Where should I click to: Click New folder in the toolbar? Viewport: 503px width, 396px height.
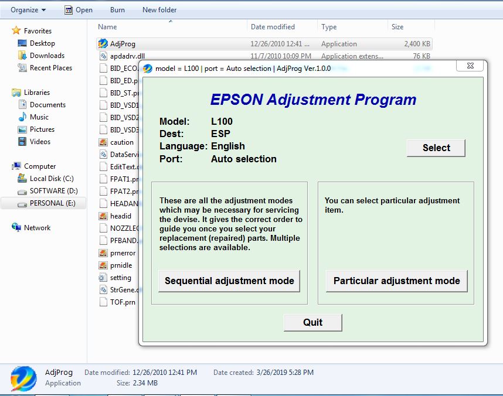(159, 10)
